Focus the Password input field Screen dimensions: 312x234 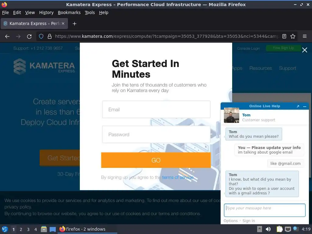156,134
